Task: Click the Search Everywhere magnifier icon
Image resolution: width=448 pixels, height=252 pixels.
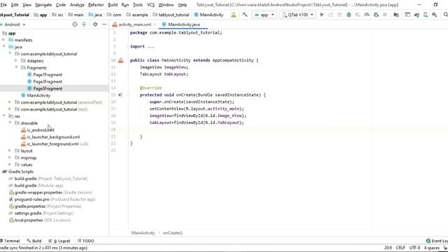Action: (445, 15)
